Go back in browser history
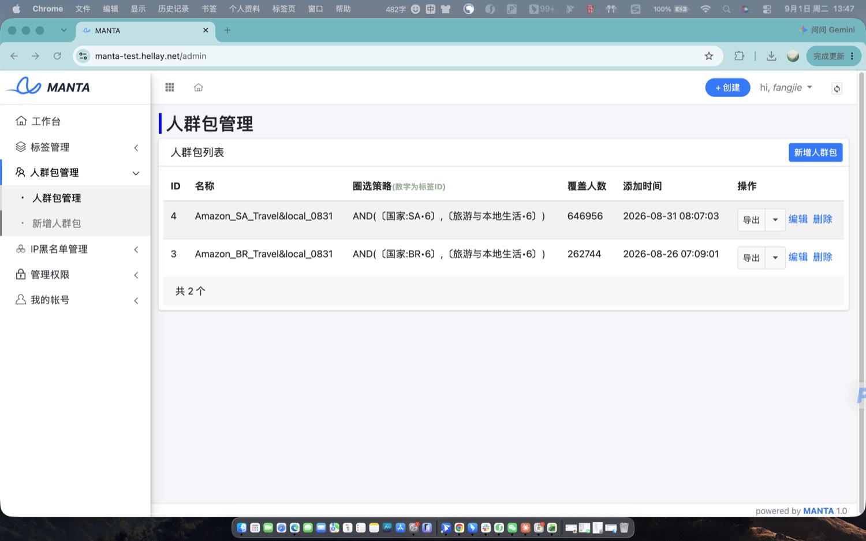The image size is (866, 541). [14, 56]
